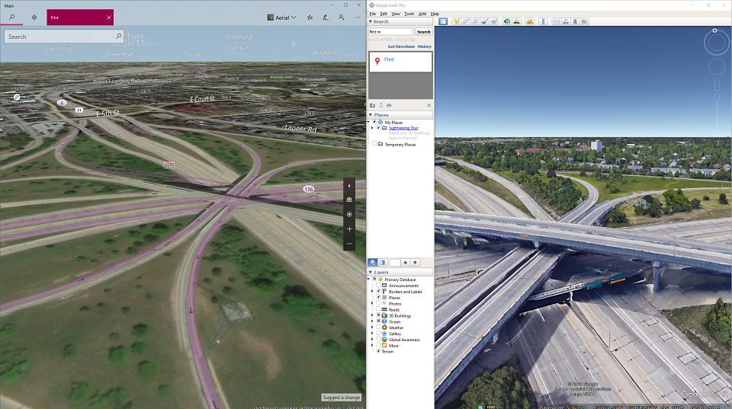Open the Edit menu in Google Earth

(x=384, y=14)
